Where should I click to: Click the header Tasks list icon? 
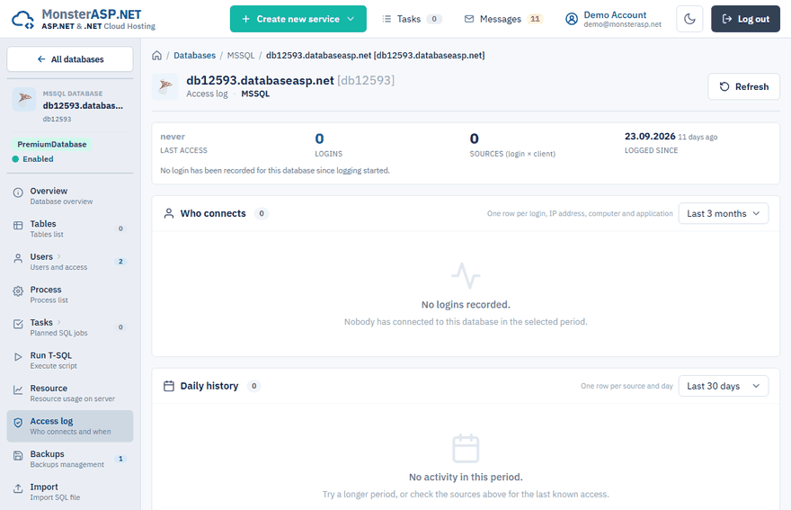click(x=387, y=19)
